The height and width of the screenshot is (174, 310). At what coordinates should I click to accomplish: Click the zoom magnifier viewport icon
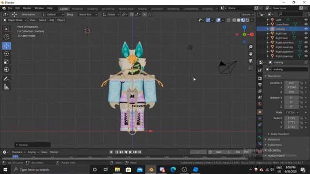250,47
